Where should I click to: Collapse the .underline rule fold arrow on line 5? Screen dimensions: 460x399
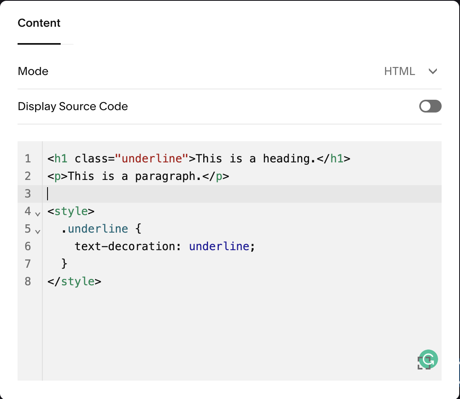[38, 231]
